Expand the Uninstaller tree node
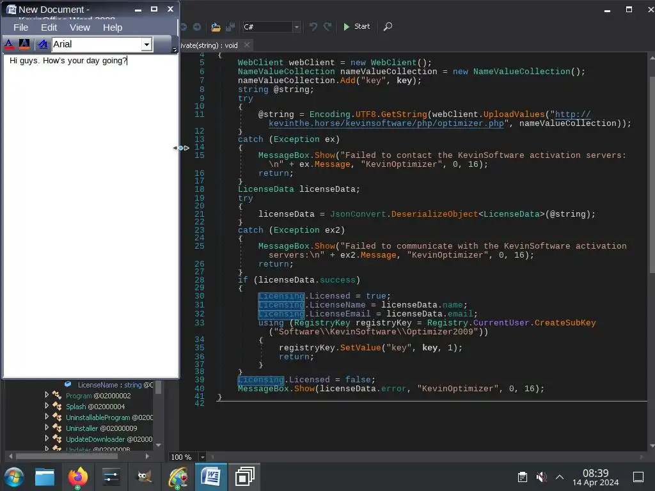Image resolution: width=655 pixels, height=491 pixels. coord(47,426)
